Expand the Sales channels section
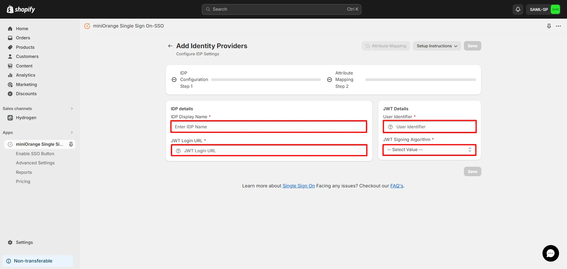The height and width of the screenshot is (269, 567). pos(72,108)
